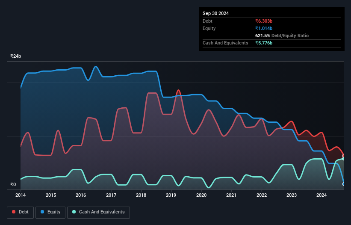Click the 2018 x-axis label
Image resolution: width=351 pixels, height=225 pixels.
click(x=141, y=195)
